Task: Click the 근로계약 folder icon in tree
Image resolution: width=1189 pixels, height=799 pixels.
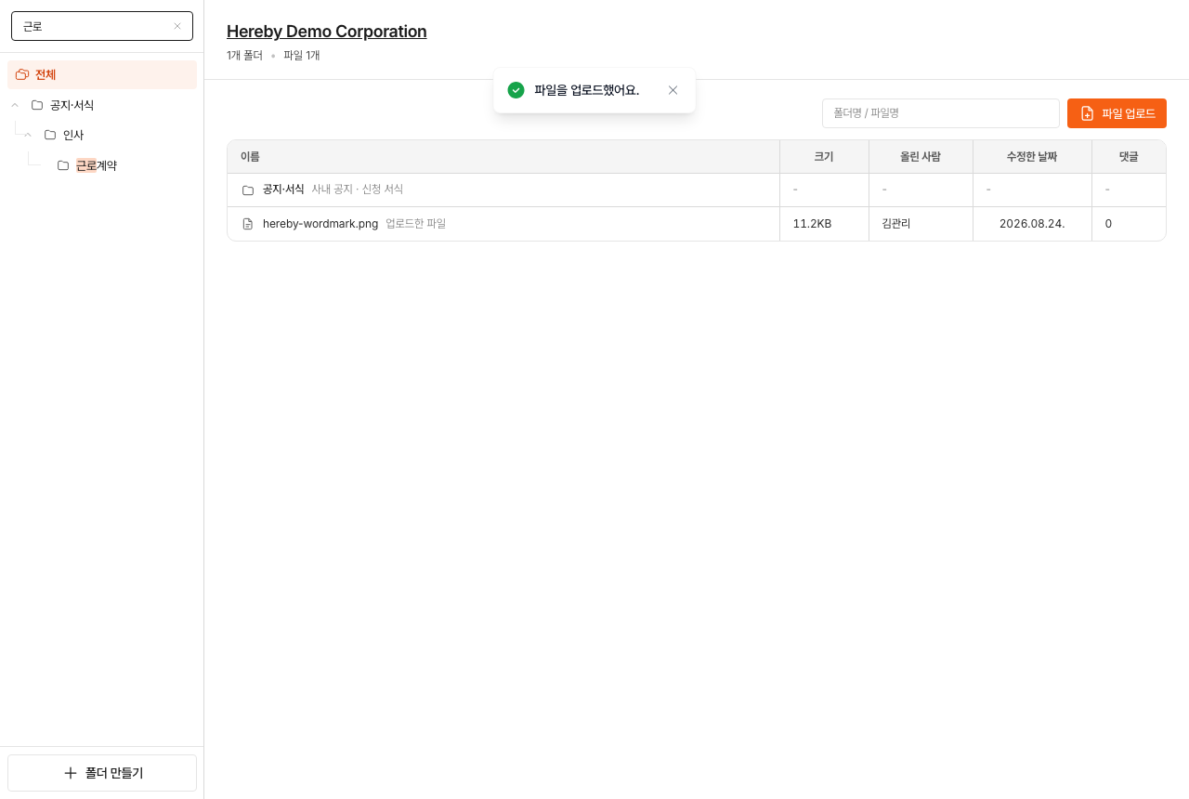Action: pos(63,165)
